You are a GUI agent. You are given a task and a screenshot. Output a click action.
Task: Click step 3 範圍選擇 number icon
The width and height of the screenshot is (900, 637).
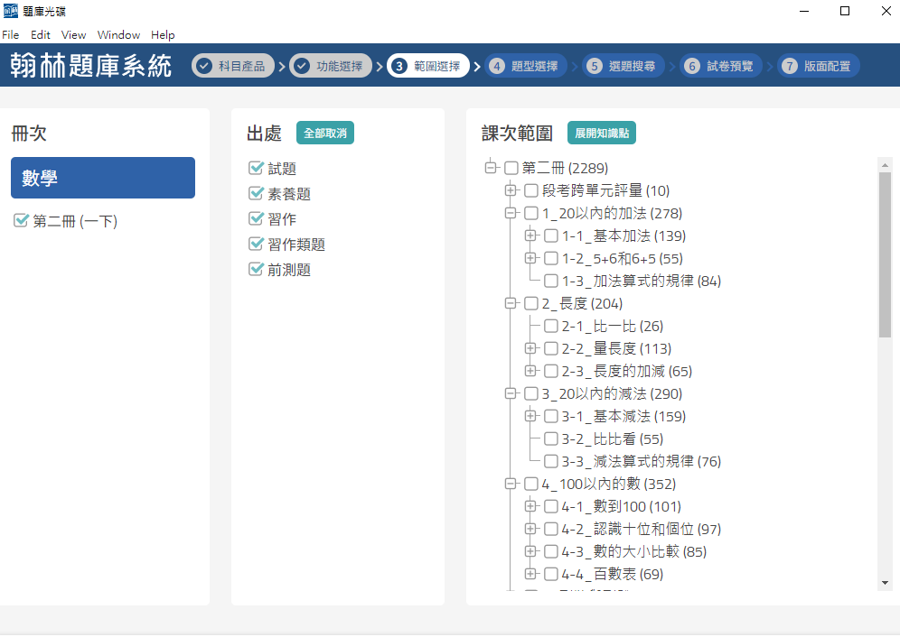(x=399, y=66)
